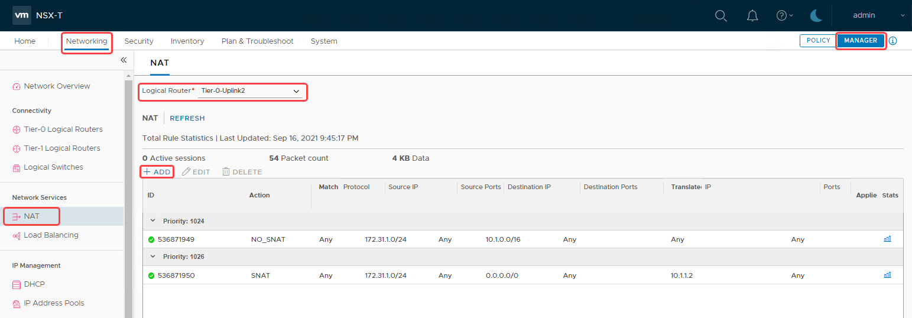Screen dimensions: 912x318
Task: Click the EDIT pencil icon
Action: coord(186,171)
